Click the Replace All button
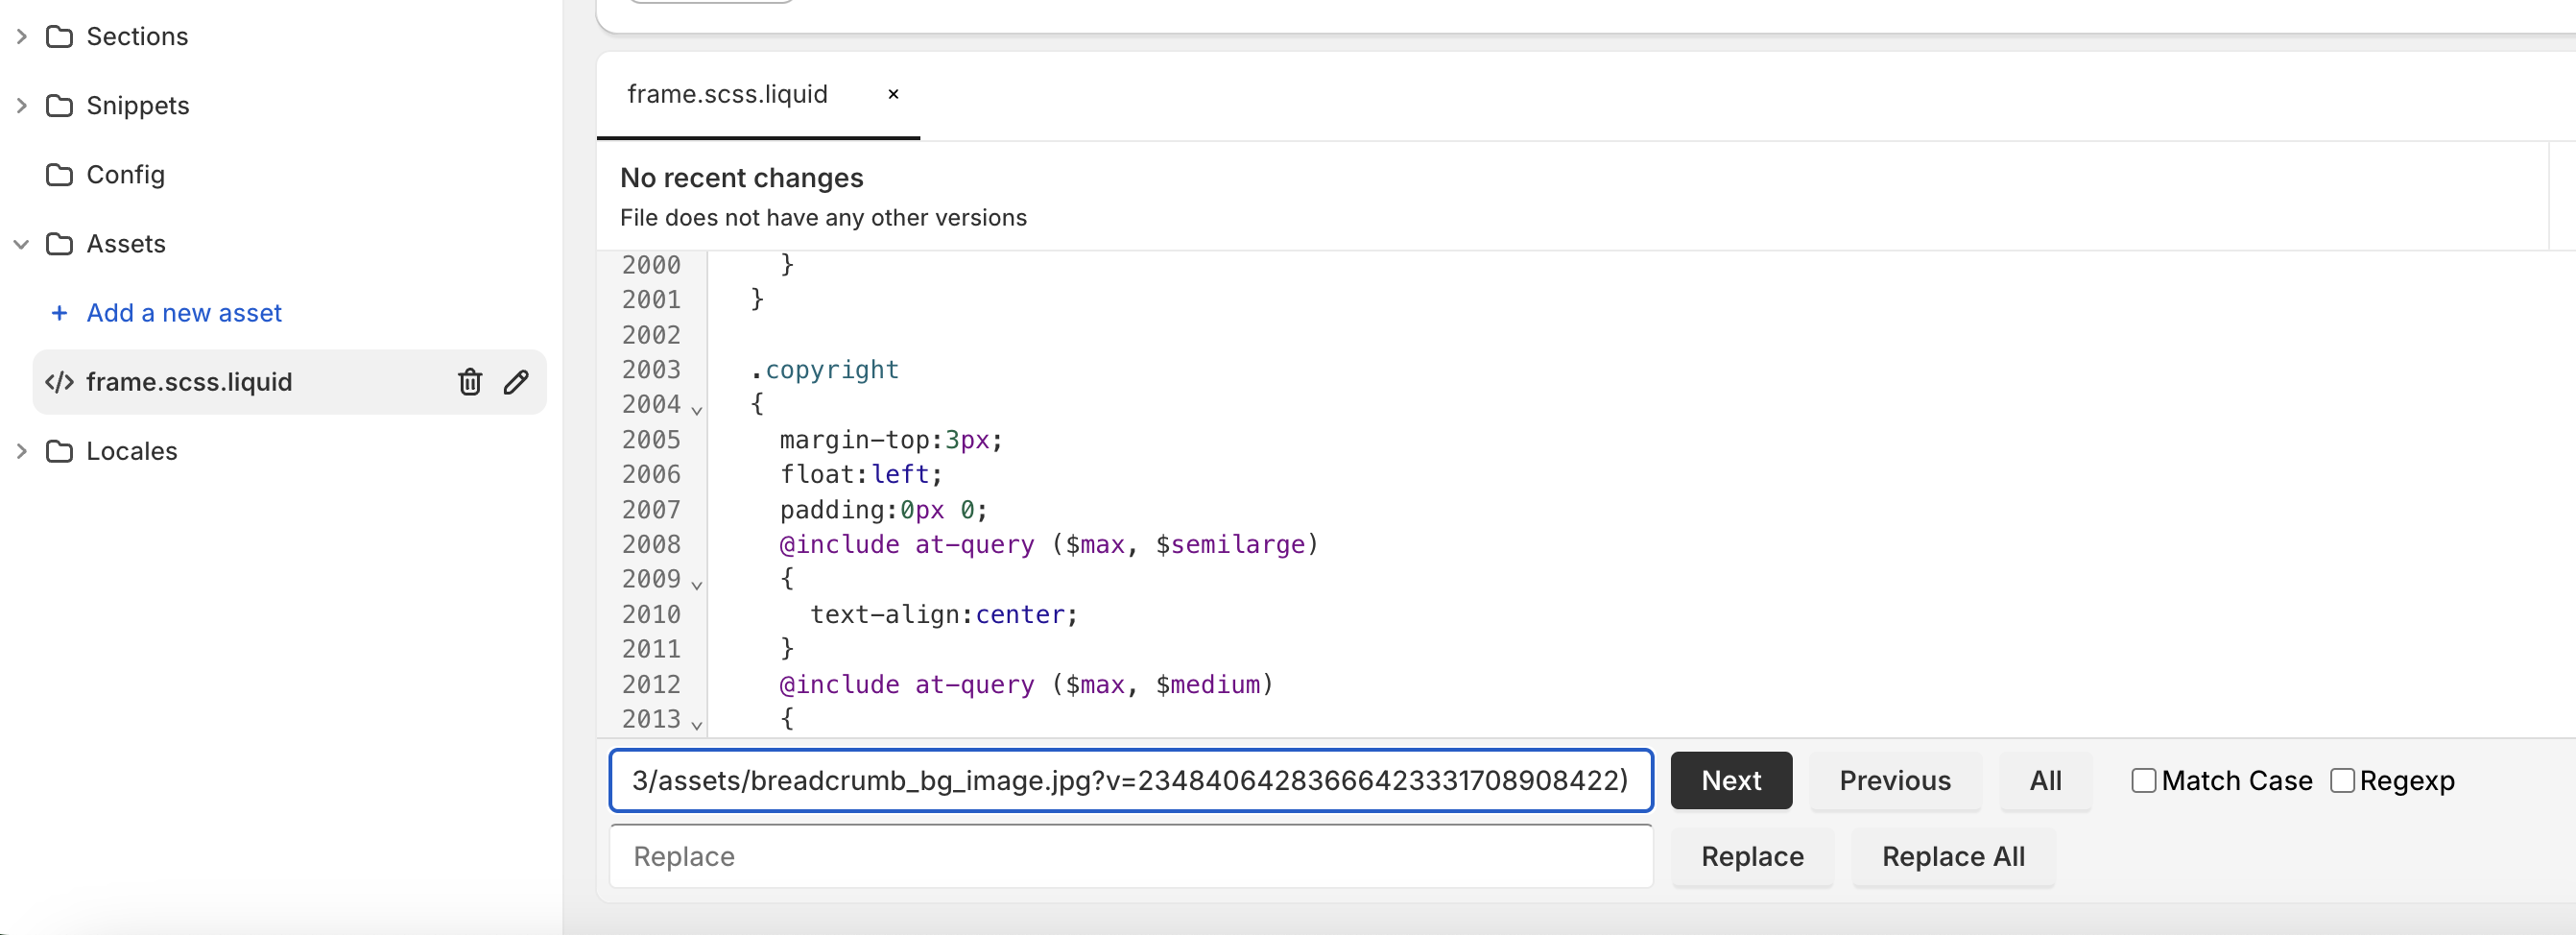Viewport: 2576px width, 935px height. click(x=1952, y=857)
